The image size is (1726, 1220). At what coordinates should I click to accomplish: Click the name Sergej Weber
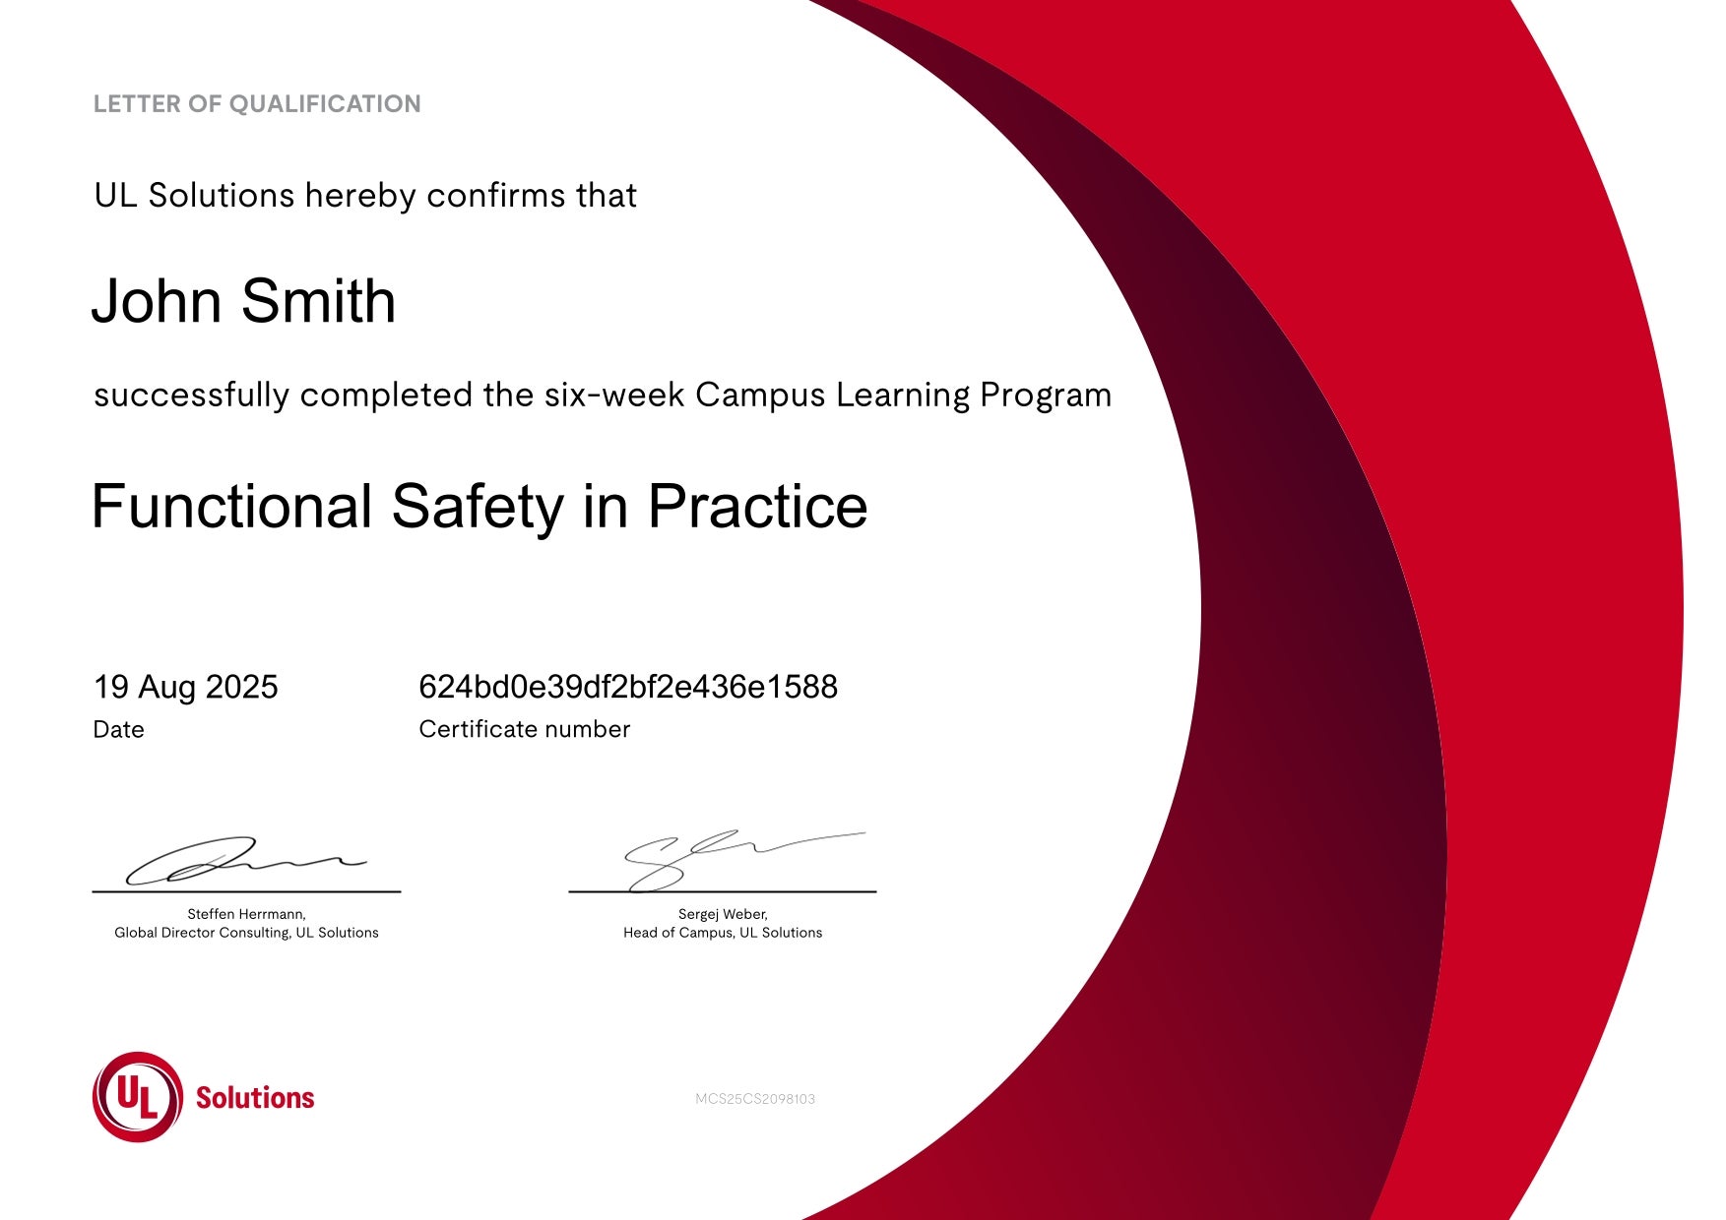(x=723, y=914)
